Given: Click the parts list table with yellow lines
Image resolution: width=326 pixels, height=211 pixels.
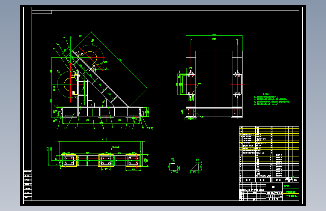Looking at the screenshot, I should (269, 152).
